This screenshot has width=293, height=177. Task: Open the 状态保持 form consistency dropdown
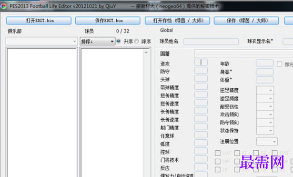pyautogui.click(x=265, y=131)
